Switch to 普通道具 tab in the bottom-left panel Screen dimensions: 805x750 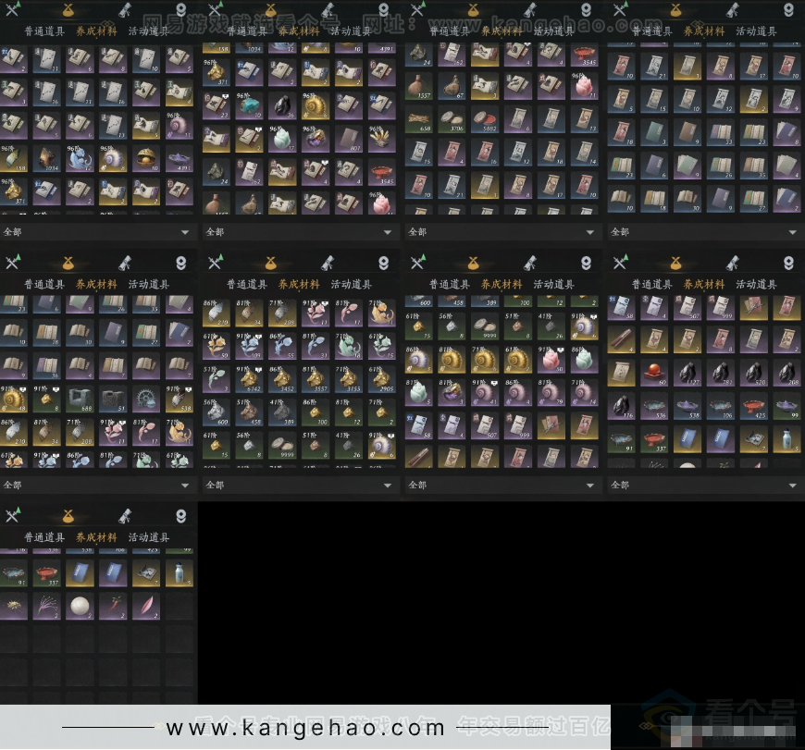tap(44, 537)
